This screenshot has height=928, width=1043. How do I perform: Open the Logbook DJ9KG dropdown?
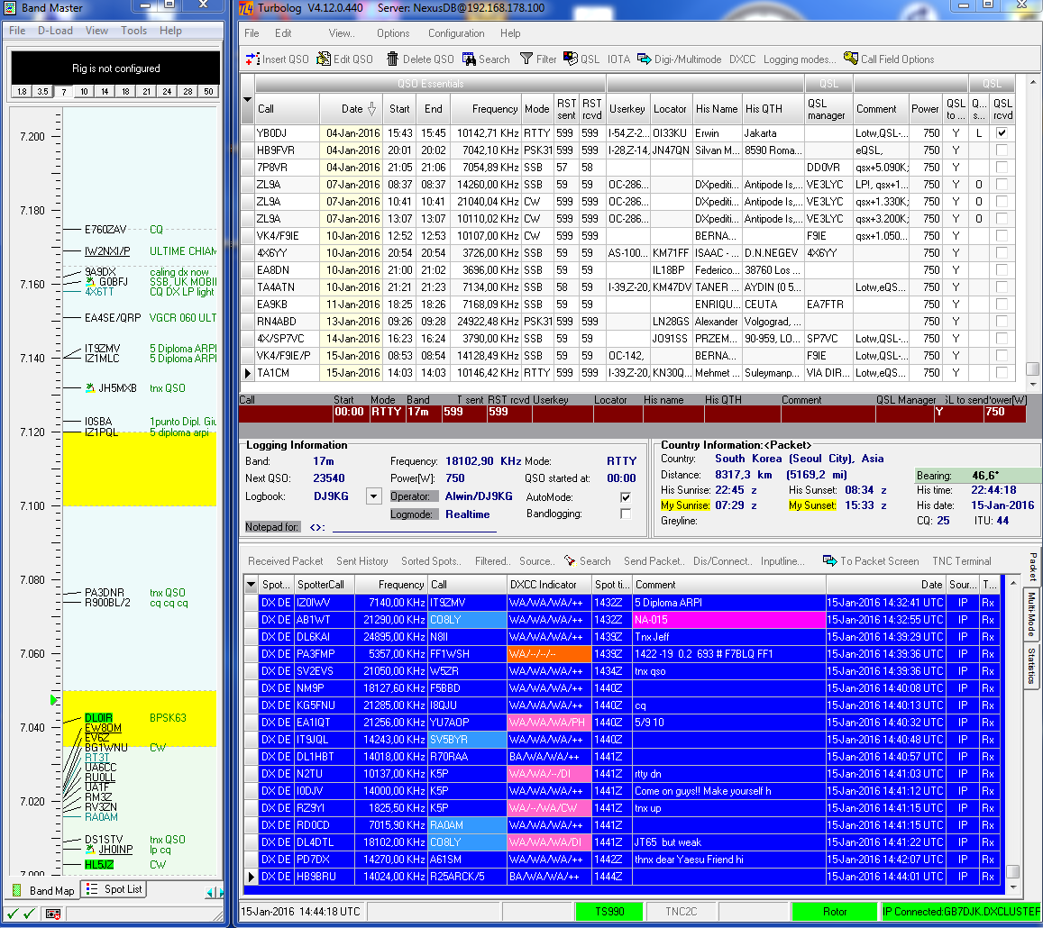[x=374, y=496]
